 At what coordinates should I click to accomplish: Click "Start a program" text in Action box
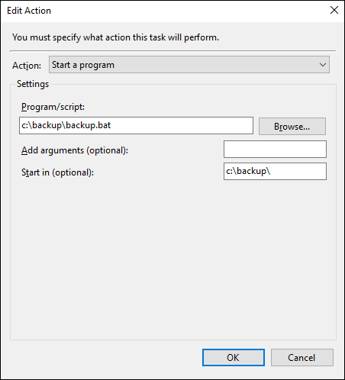(83, 65)
